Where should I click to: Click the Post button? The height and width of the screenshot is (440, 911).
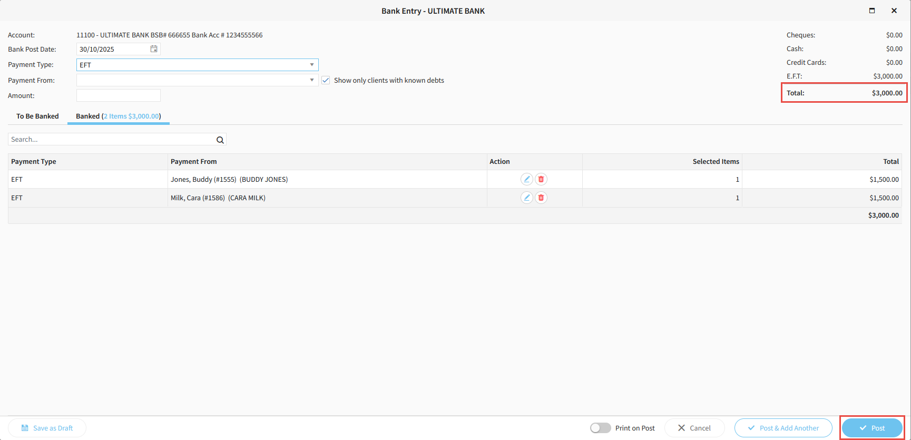point(872,428)
